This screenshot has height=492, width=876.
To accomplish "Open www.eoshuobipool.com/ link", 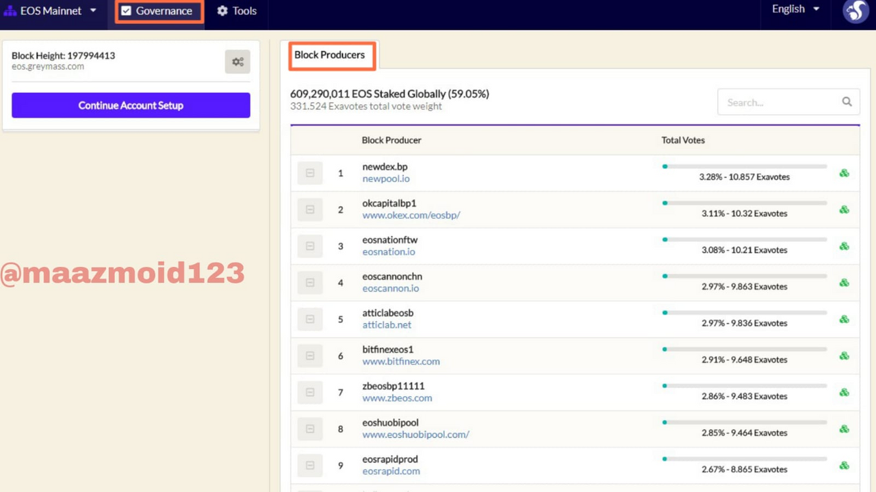I will click(x=416, y=435).
